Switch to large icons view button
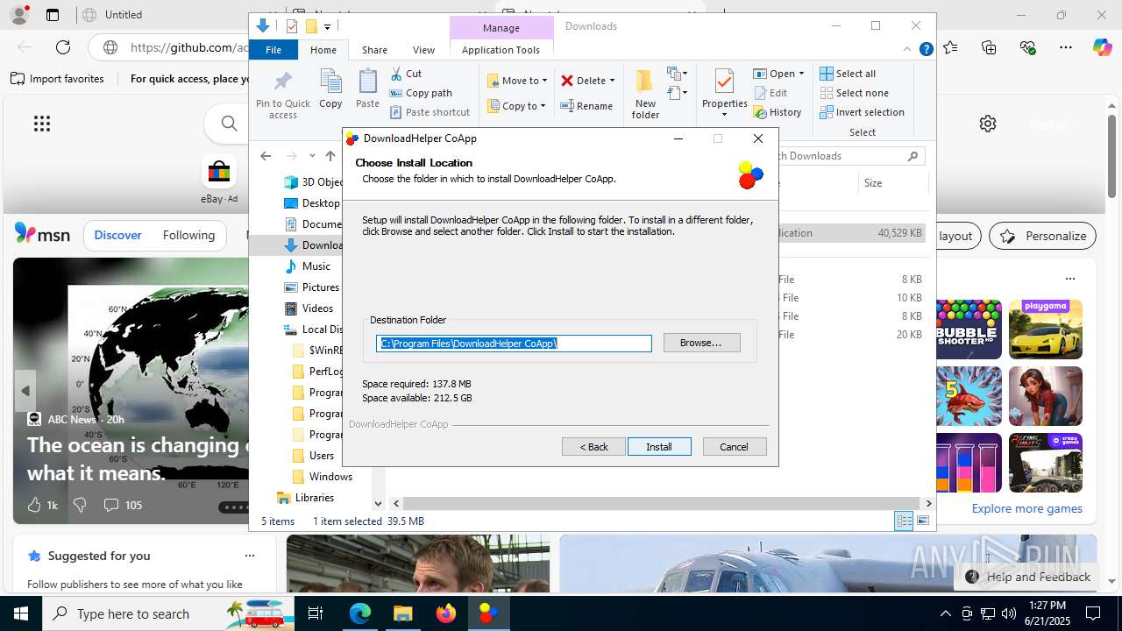The image size is (1122, 631). [923, 521]
